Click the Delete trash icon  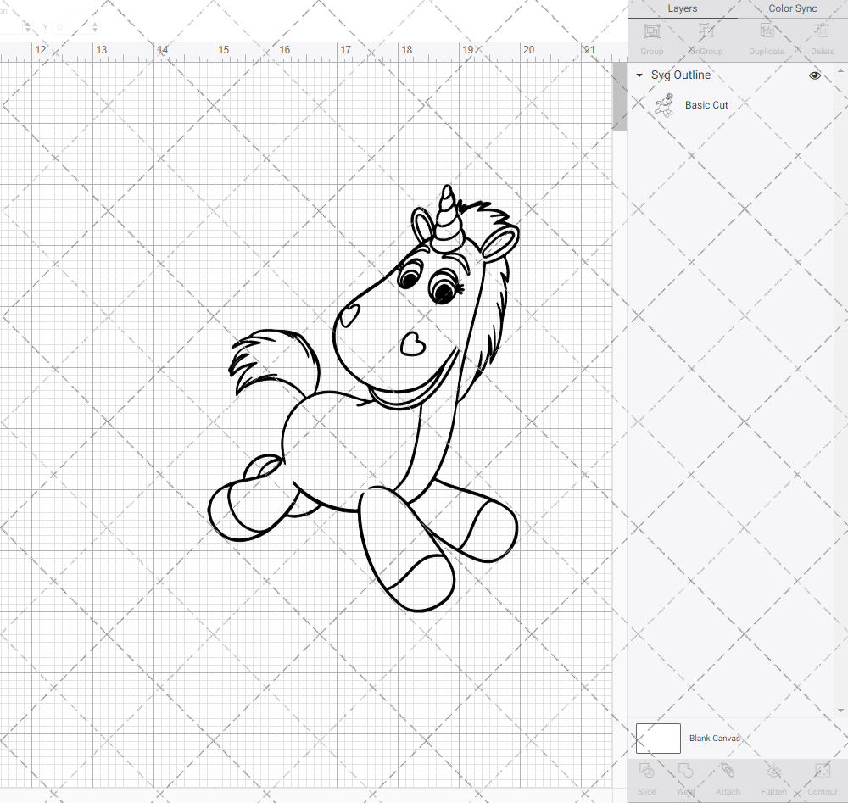tap(823, 31)
